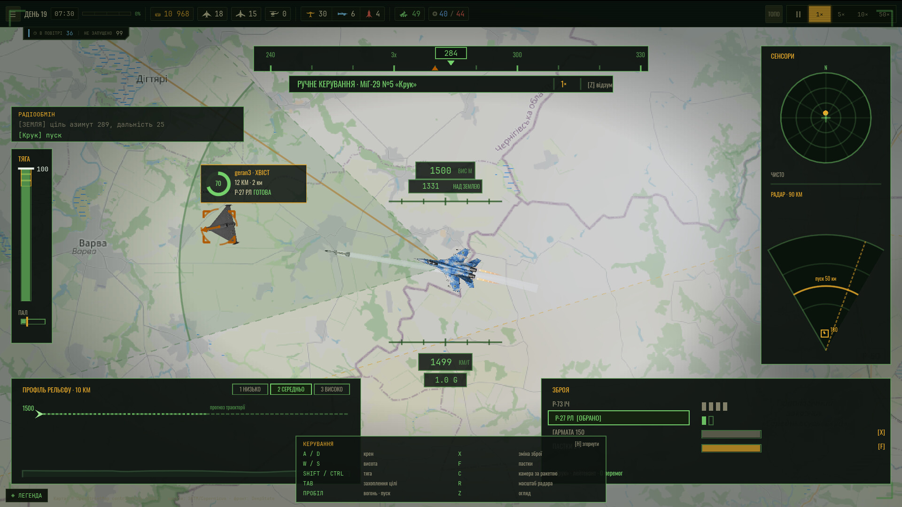The width and height of the screenshot is (902, 507).
Task: Click the orange target bearing marker on compass
Action: click(435, 68)
